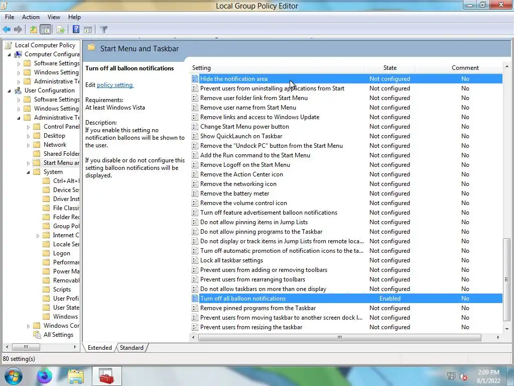Click the Local Computer Policy root icon
The width and height of the screenshot is (514, 386).
[x=9, y=45]
